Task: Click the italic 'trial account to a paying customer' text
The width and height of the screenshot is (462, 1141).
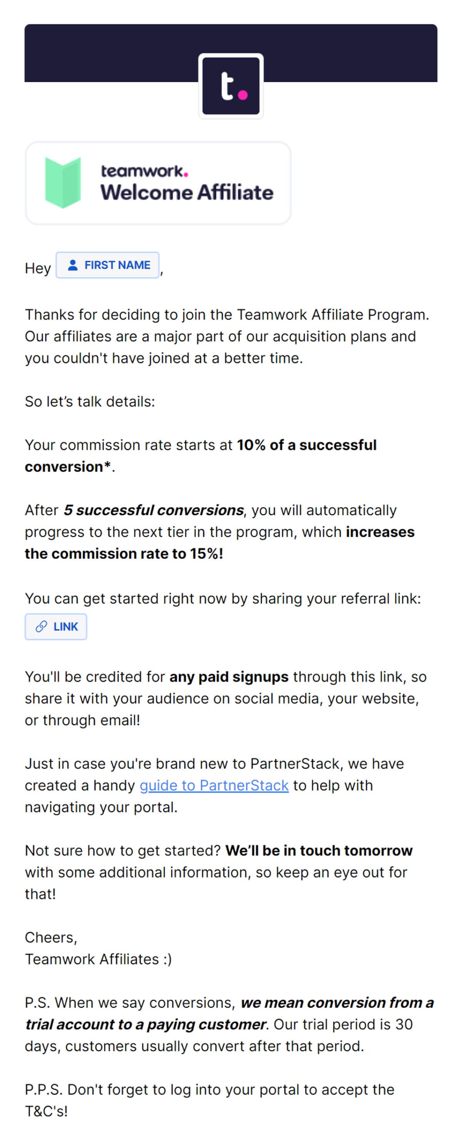Action: point(146,1024)
